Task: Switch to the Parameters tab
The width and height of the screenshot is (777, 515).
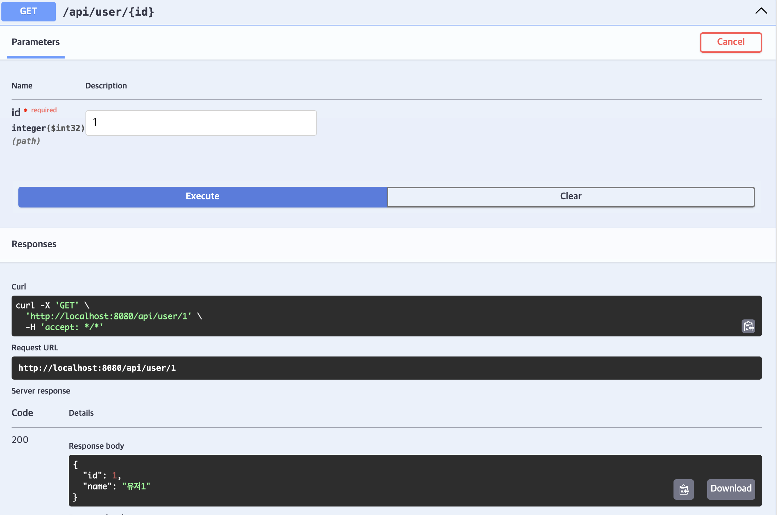Action: pos(36,42)
